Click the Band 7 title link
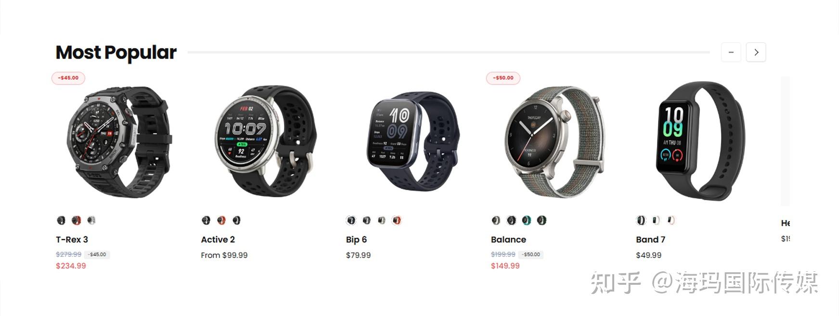Viewport: 839px width, 316px height. point(650,240)
